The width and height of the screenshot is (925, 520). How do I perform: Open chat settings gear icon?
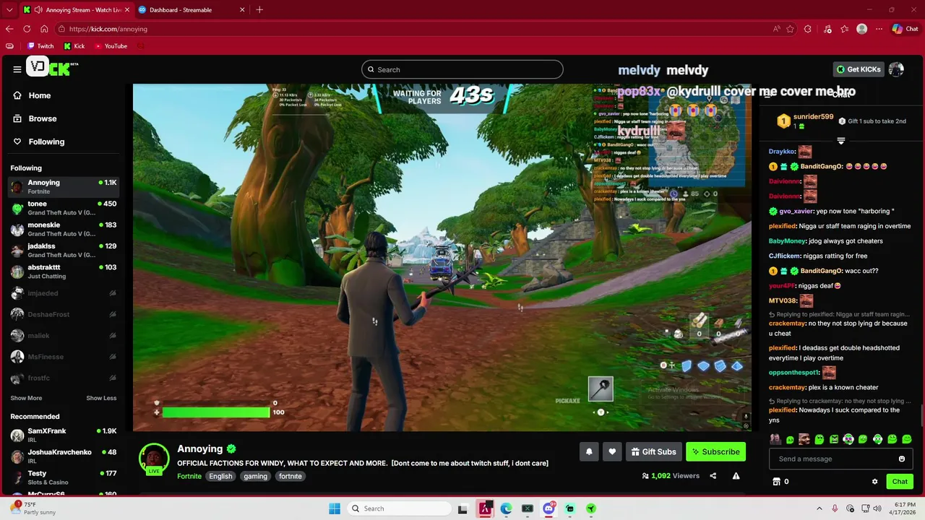coord(874,482)
